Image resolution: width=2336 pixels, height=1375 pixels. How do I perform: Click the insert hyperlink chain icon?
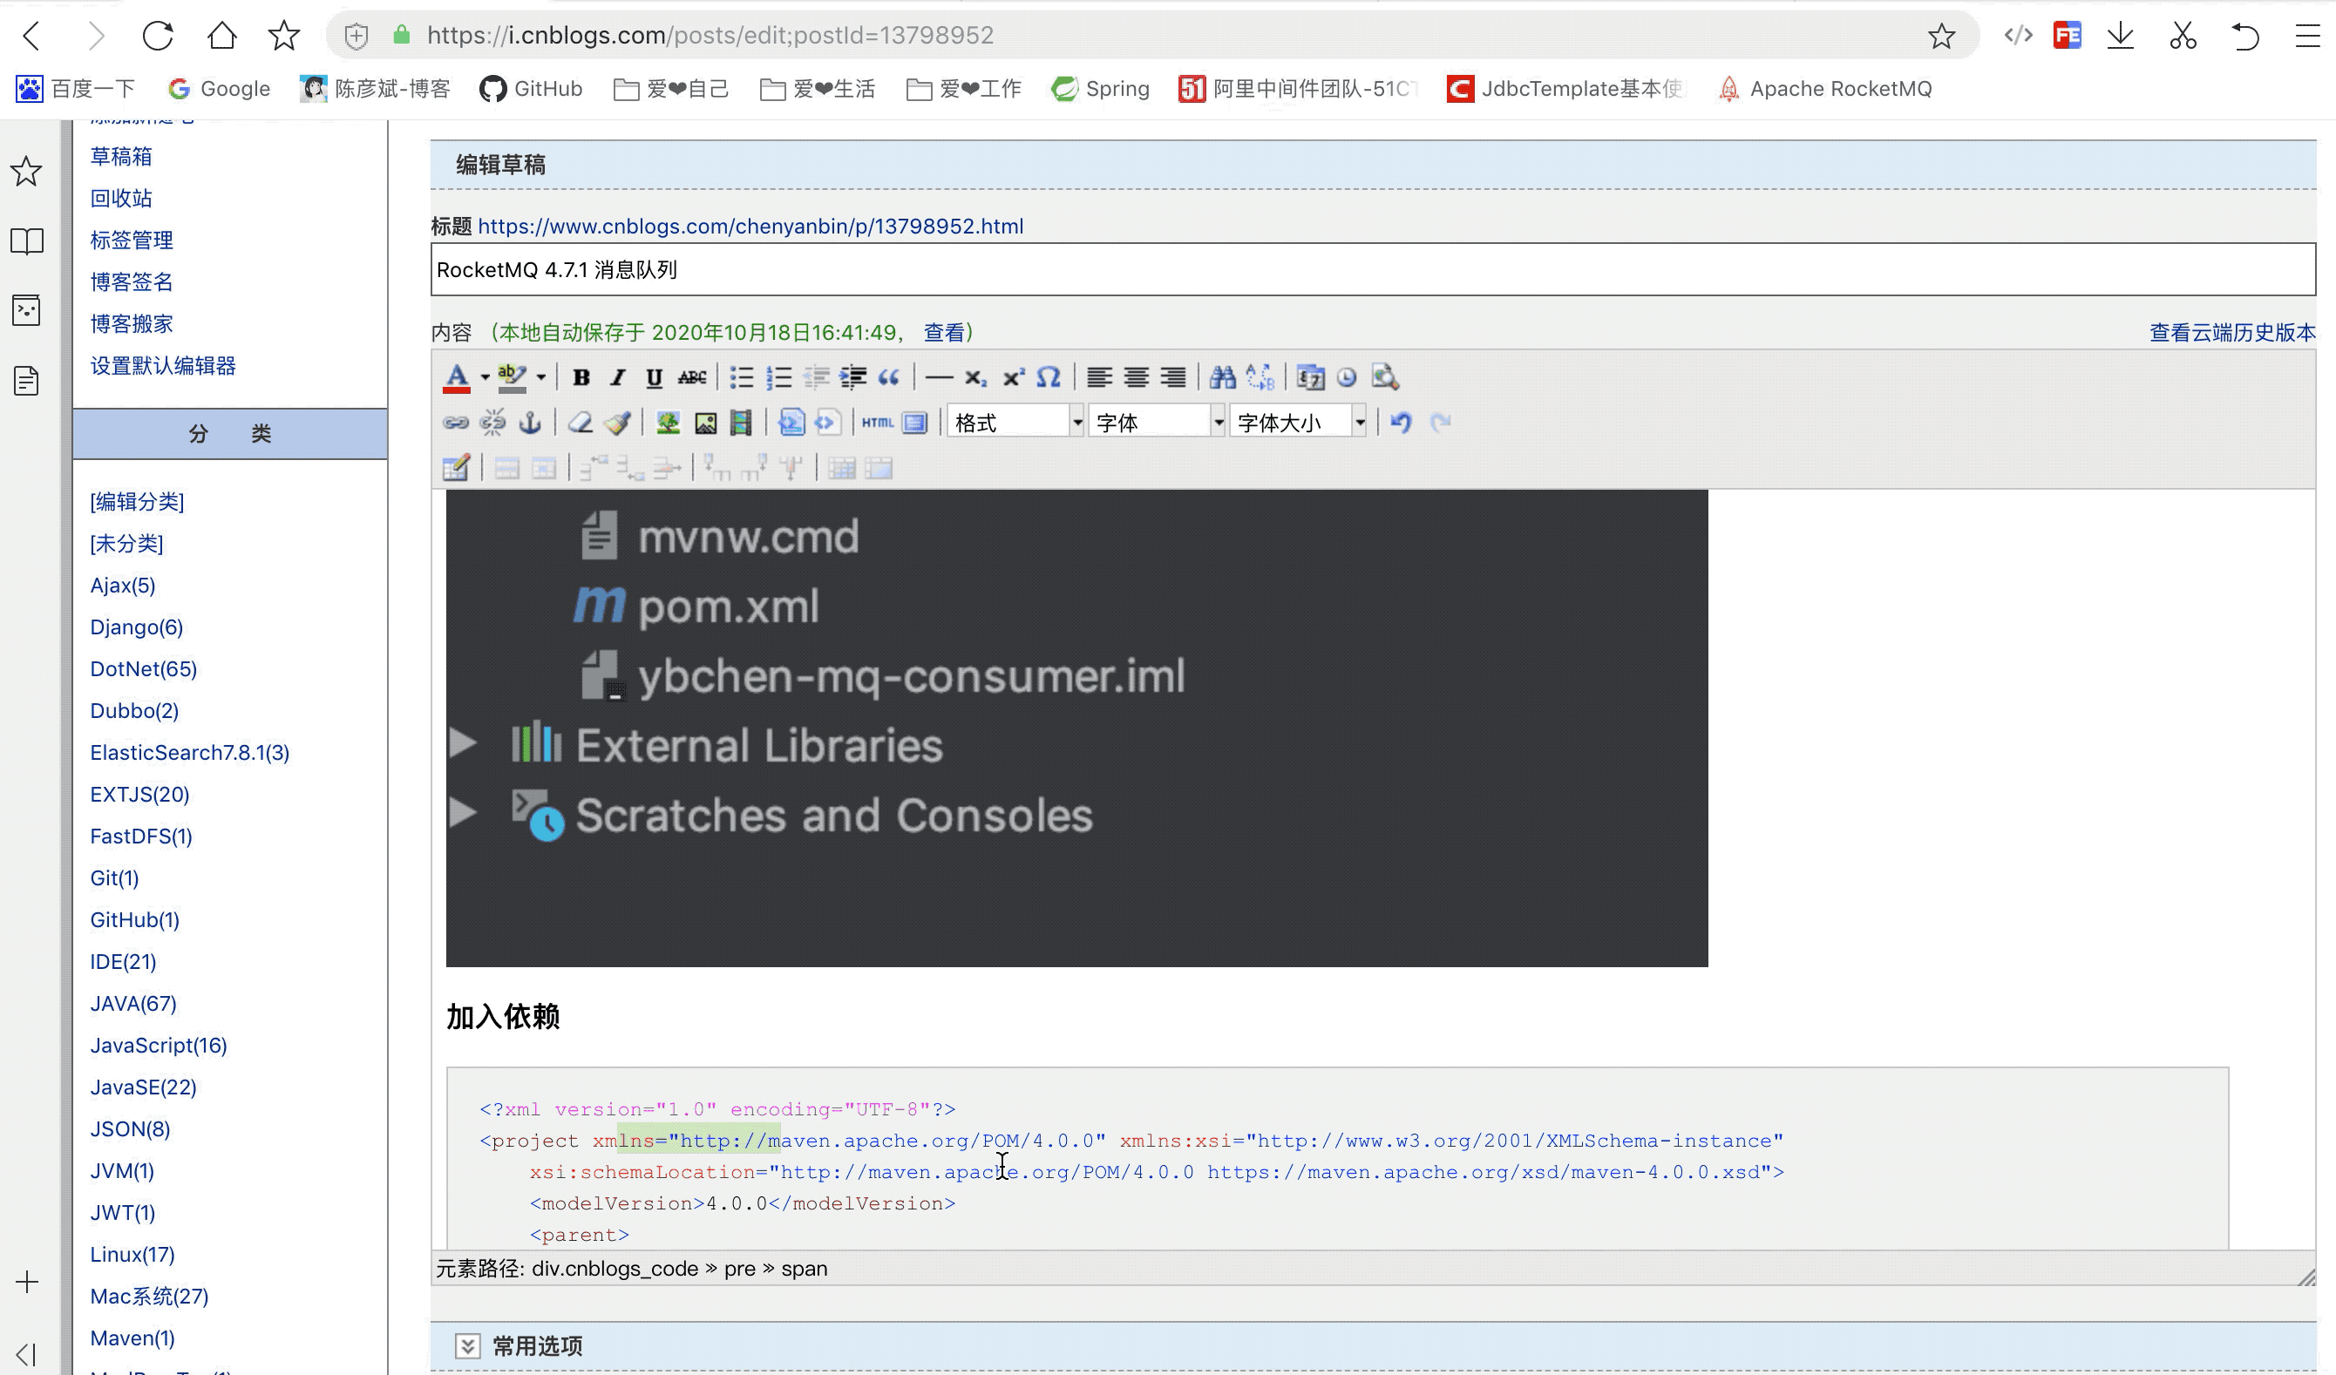coord(455,423)
